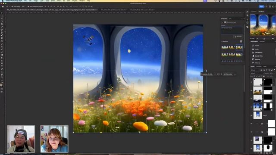Click Navigator zoom out mountain icon
This screenshot has width=276, height=155.
coord(257,38)
